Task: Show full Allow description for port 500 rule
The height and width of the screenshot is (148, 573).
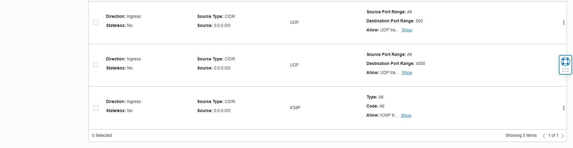Action: 407,30
